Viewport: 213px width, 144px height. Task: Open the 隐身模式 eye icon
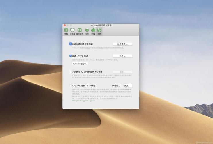(x=80, y=31)
